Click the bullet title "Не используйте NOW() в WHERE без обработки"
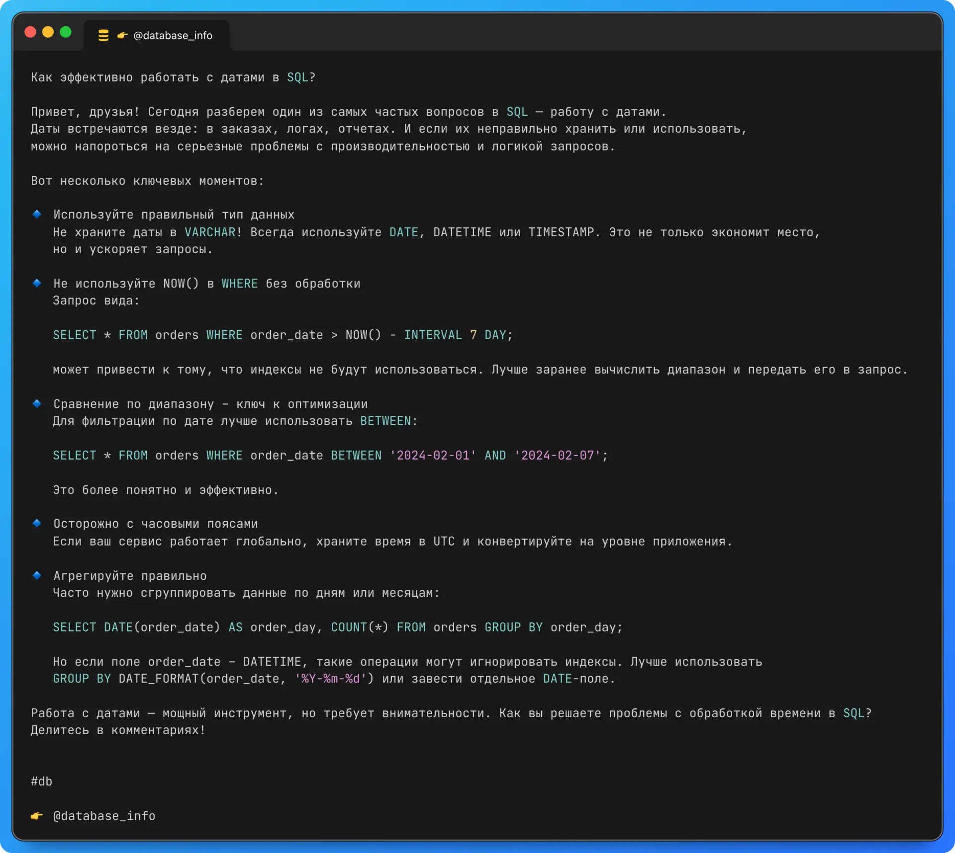955x853 pixels. pyautogui.click(x=206, y=284)
